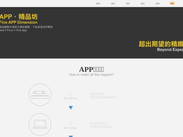Click the "Develope" step label
The height and width of the screenshot is (137, 183).
point(70,128)
